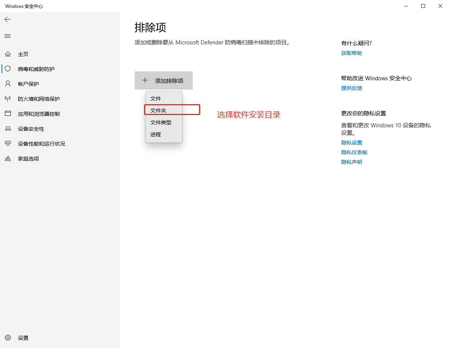Open 设备性能和运行状况 section label
This screenshot has height=348, width=449.
coord(42,144)
